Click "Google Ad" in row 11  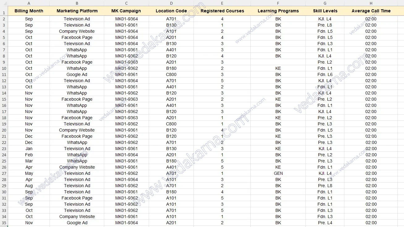pyautogui.click(x=77, y=74)
